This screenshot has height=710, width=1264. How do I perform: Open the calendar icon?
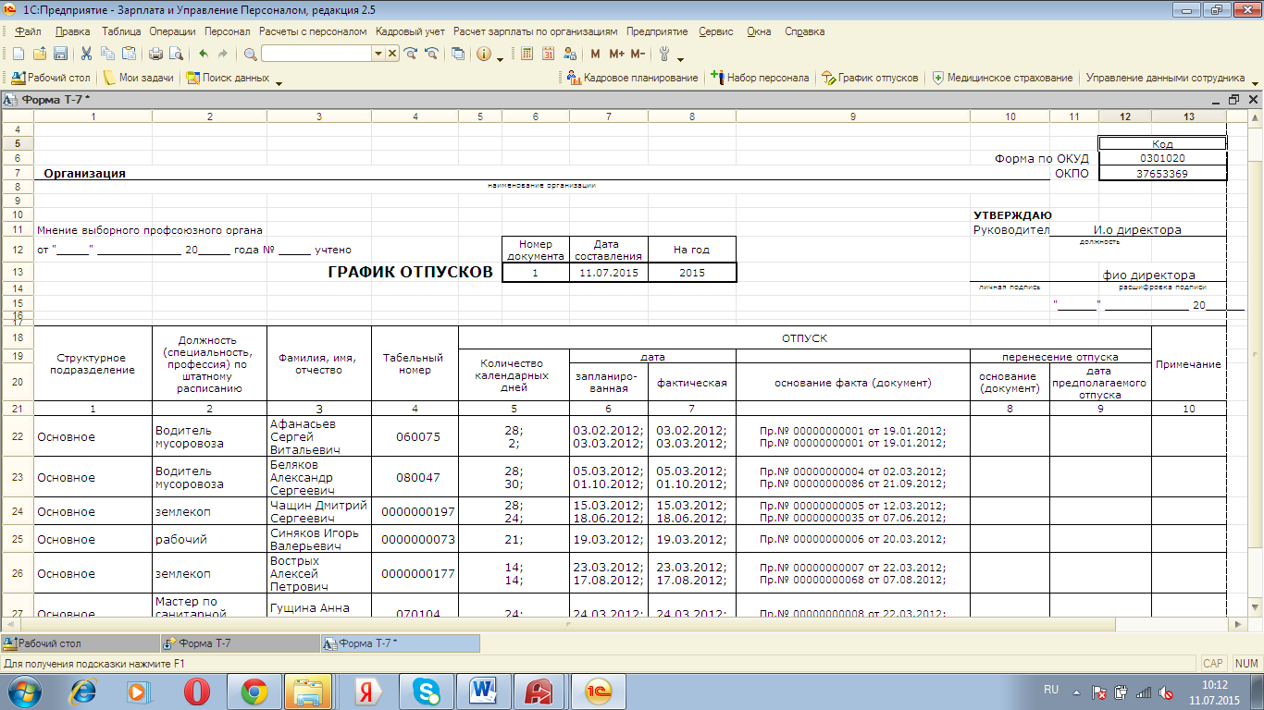tap(548, 54)
